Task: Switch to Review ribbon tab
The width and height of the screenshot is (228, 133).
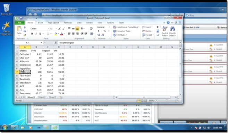Action: tap(90, 23)
